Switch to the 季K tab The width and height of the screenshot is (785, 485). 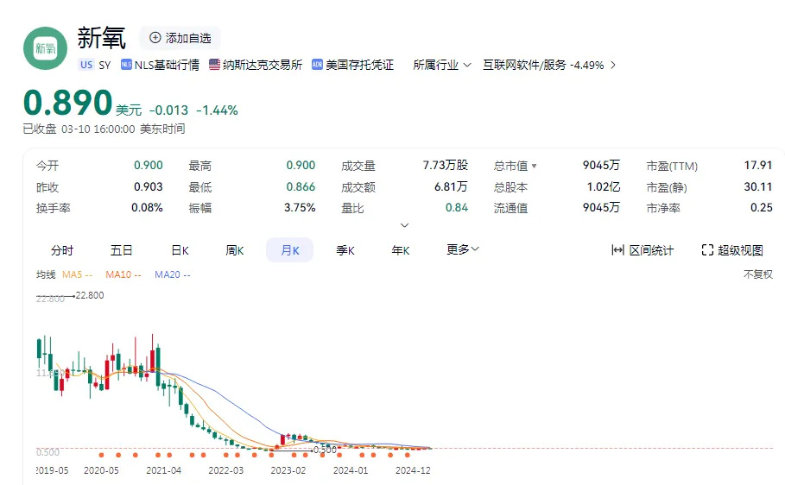click(x=345, y=250)
